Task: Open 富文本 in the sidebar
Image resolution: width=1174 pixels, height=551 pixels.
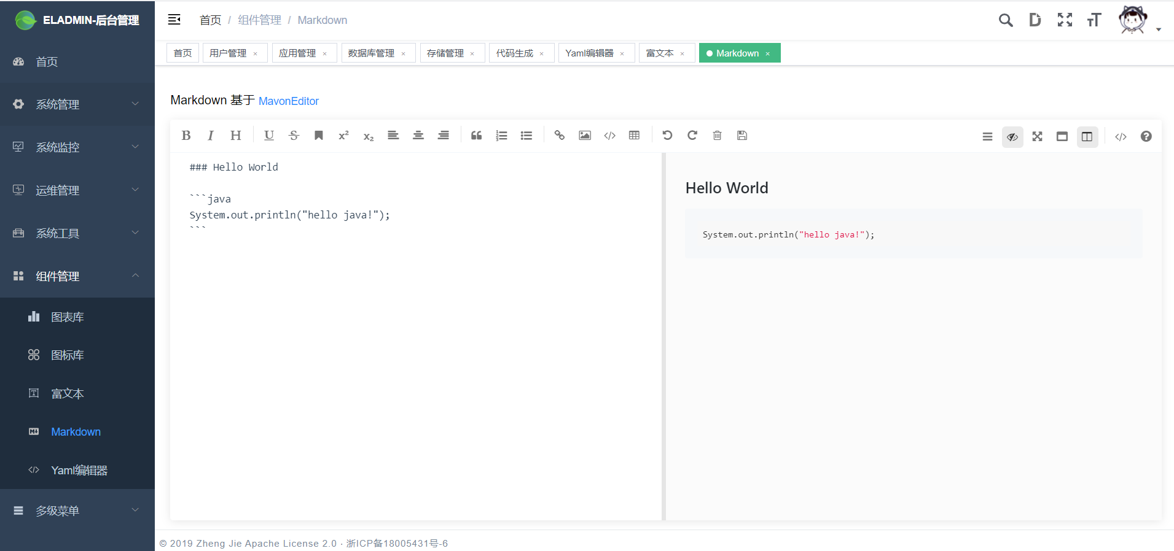Action: (x=77, y=393)
